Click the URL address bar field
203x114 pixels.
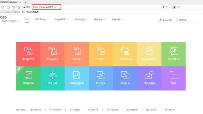[x=47, y=7]
